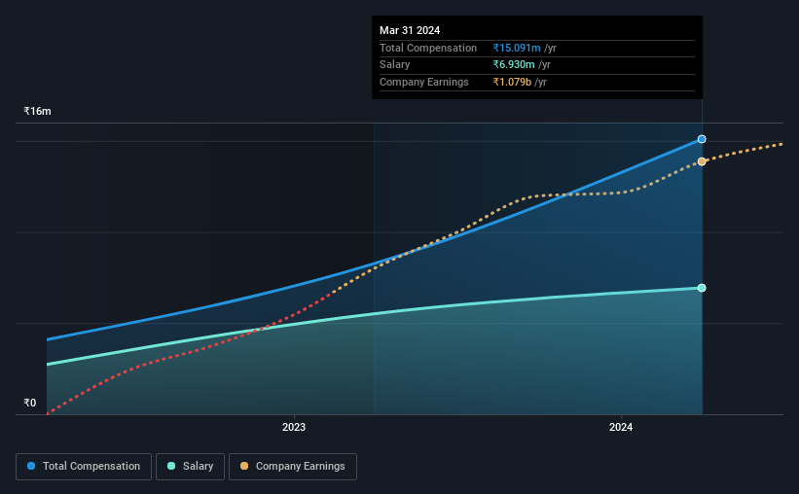Click the Mar 31 2024 tooltip date
The height and width of the screenshot is (494, 799).
pos(410,30)
